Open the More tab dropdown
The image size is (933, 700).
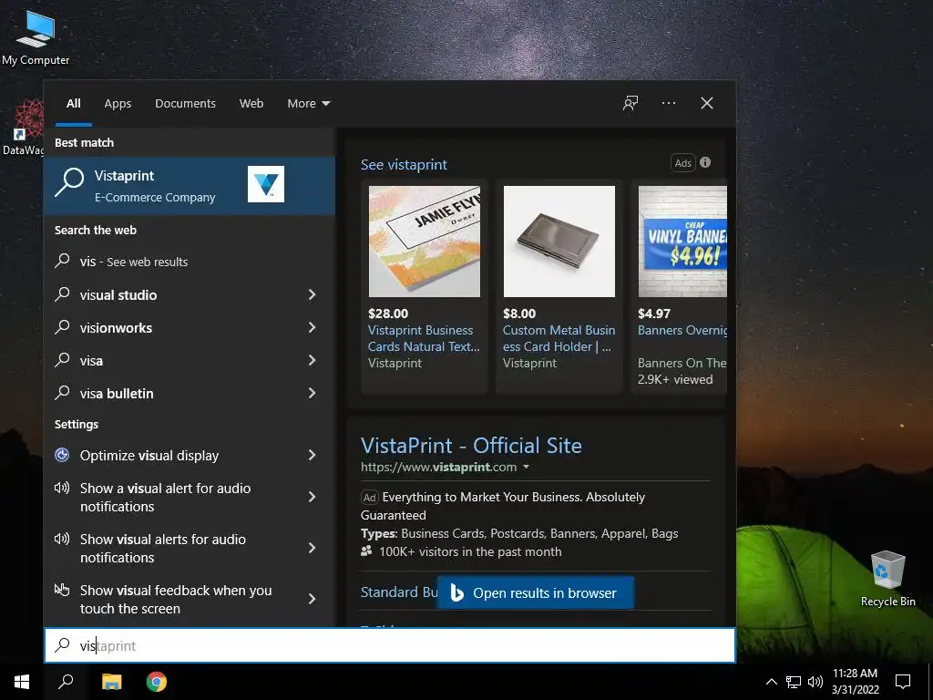[x=308, y=104]
